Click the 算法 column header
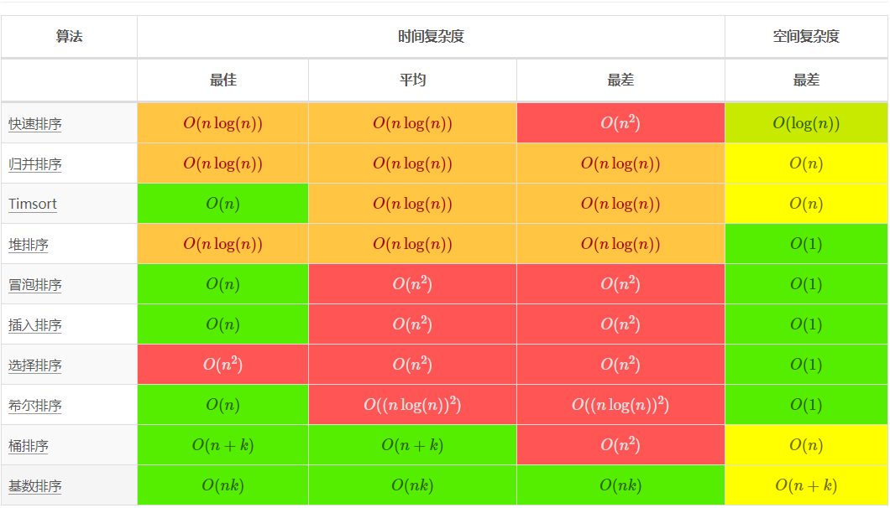This screenshot has height=508, width=890. (69, 37)
